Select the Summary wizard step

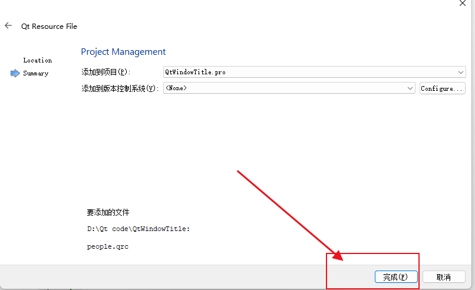[x=36, y=73]
